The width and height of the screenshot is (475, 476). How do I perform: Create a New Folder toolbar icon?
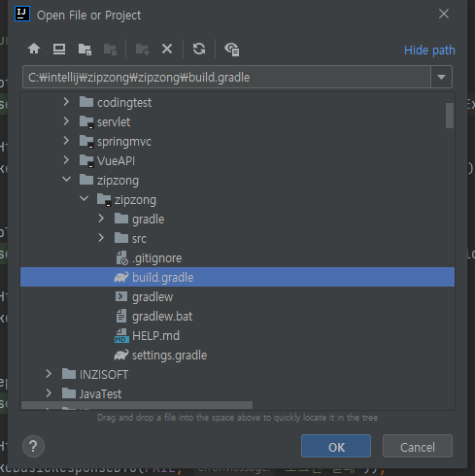pos(142,50)
